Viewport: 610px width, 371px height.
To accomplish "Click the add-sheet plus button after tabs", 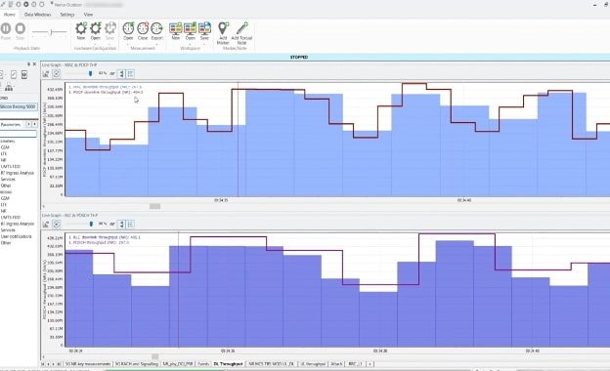I will pyautogui.click(x=370, y=364).
